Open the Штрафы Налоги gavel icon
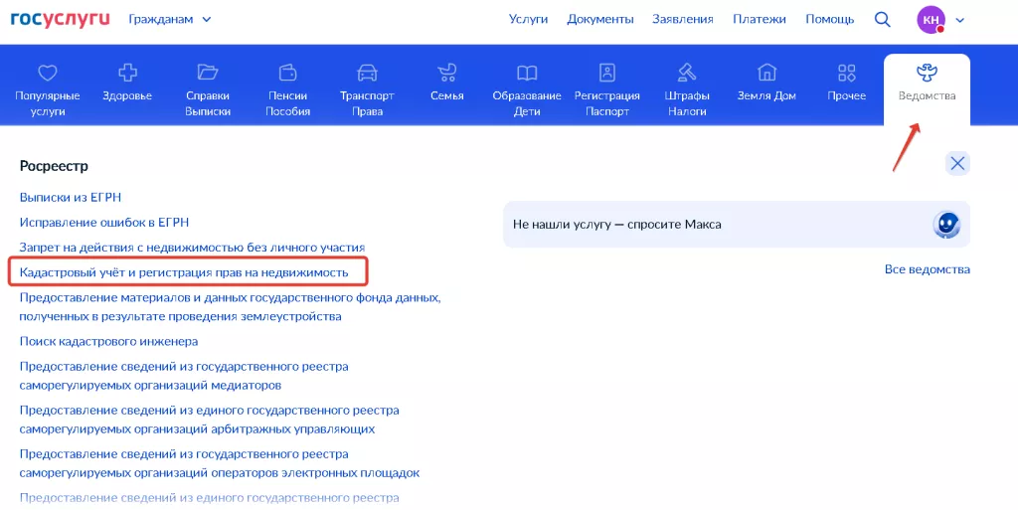1018x510 pixels. 687,72
